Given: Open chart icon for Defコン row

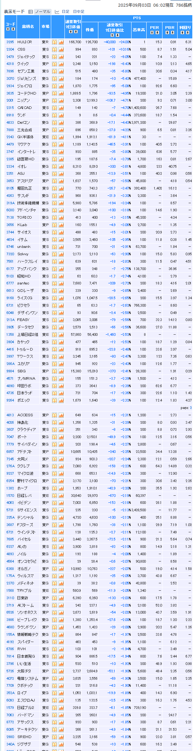Looking at the screenshot, I should pyautogui.click(x=61, y=122).
